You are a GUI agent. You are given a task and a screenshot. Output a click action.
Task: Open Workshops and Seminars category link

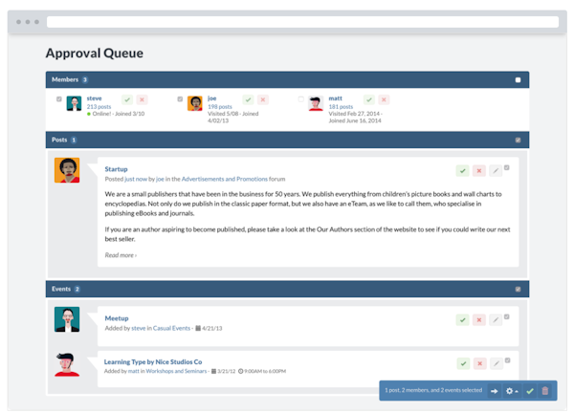[x=176, y=371]
